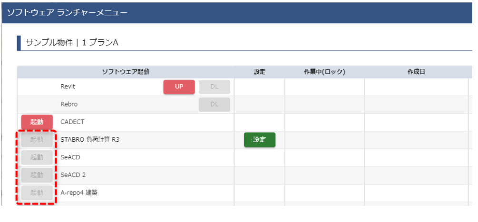Select the CADECT software name
Image resolution: width=478 pixels, height=222 pixels.
pos(72,122)
